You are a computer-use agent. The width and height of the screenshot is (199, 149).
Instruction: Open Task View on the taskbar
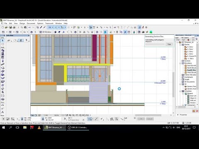coord(17,127)
